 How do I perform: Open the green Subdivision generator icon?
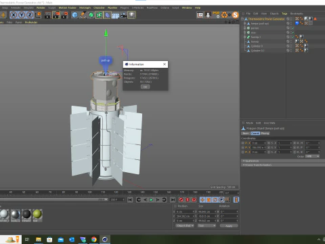point(91,15)
